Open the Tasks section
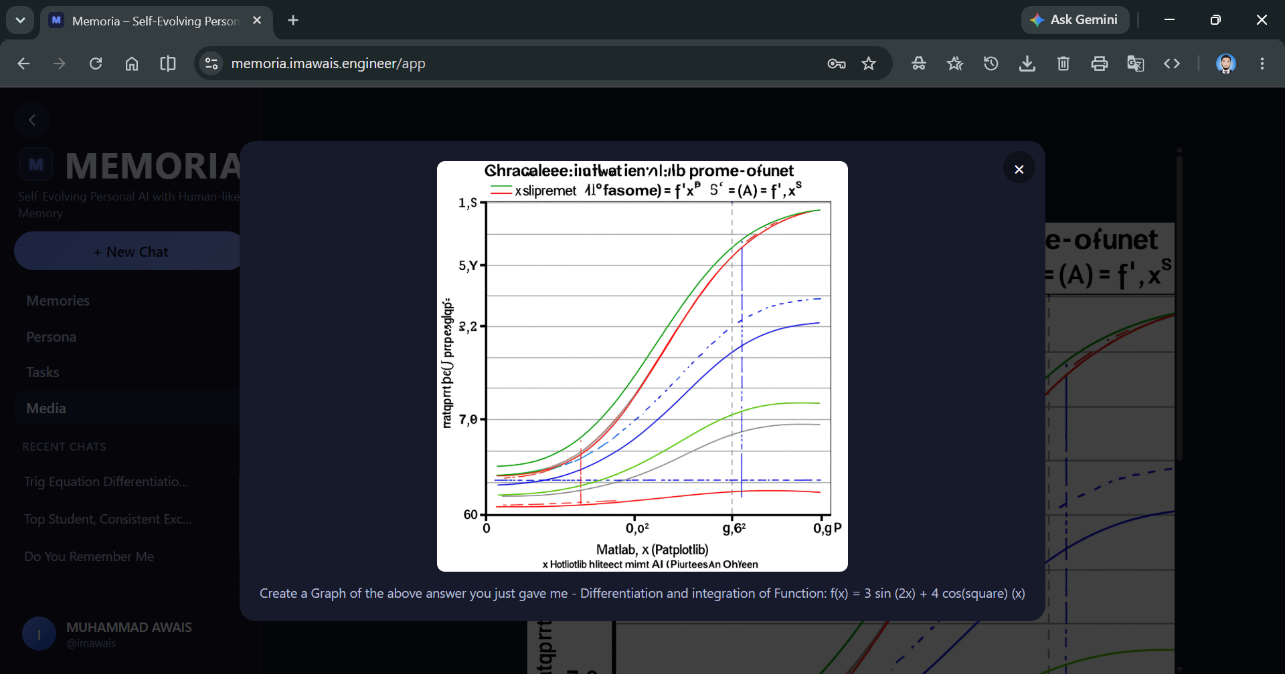The width and height of the screenshot is (1285, 674). (42, 372)
